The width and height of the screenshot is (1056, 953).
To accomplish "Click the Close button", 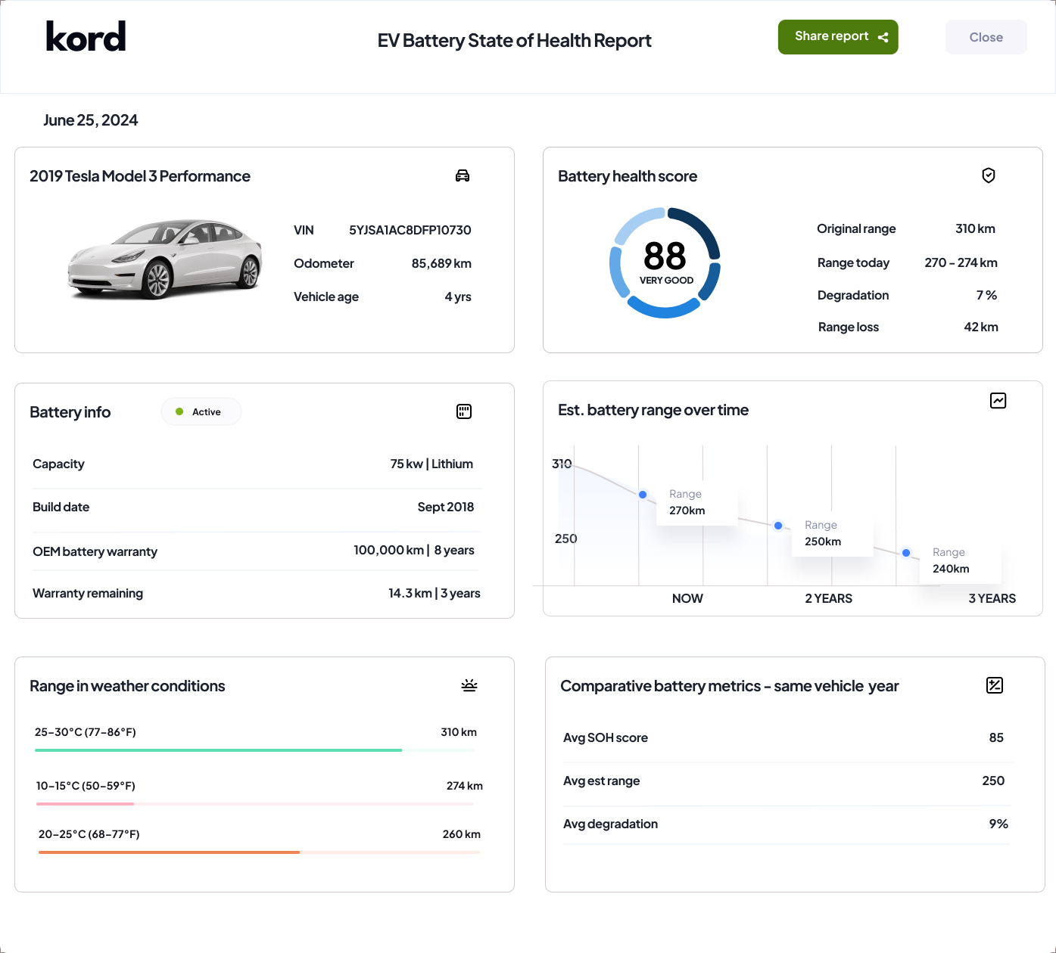I will point(986,36).
